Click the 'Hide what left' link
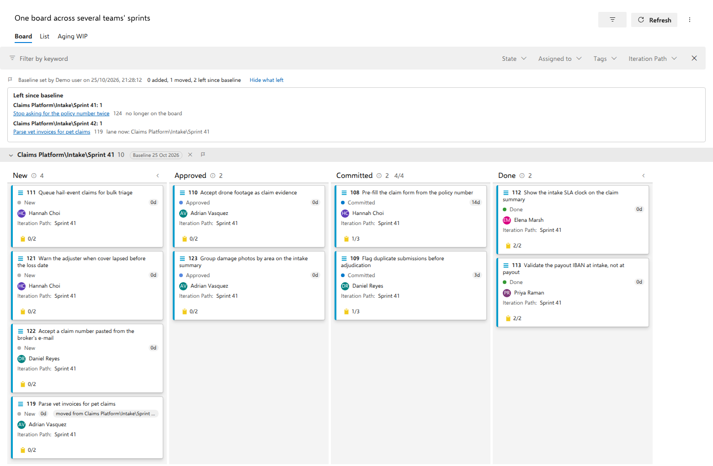Viewport: 713px width, 466px height. pos(266,80)
